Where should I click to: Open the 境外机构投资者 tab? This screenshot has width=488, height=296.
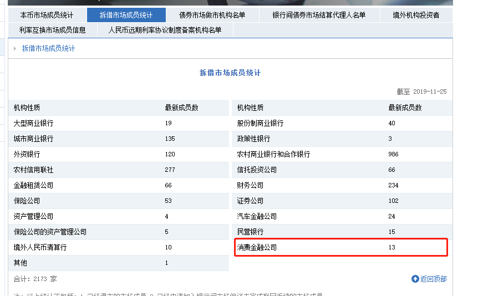point(416,15)
